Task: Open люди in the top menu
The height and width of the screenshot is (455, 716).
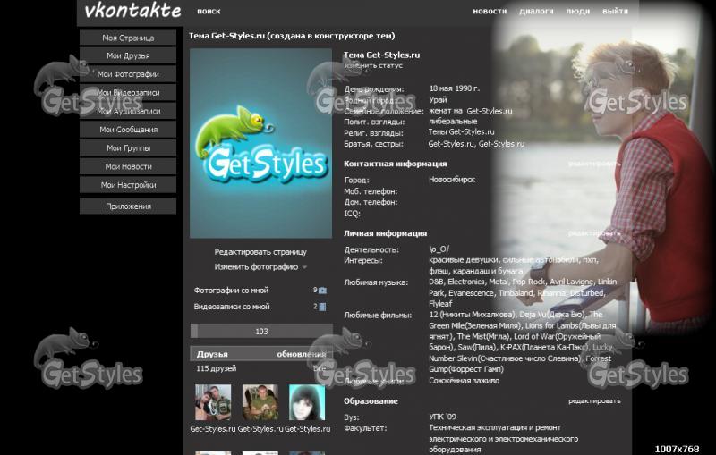Action: point(578,11)
